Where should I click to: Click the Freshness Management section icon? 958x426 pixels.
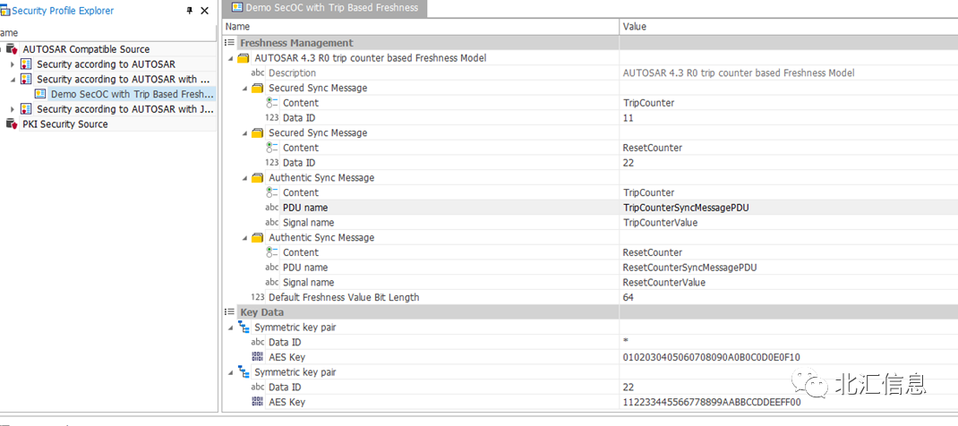click(x=230, y=43)
